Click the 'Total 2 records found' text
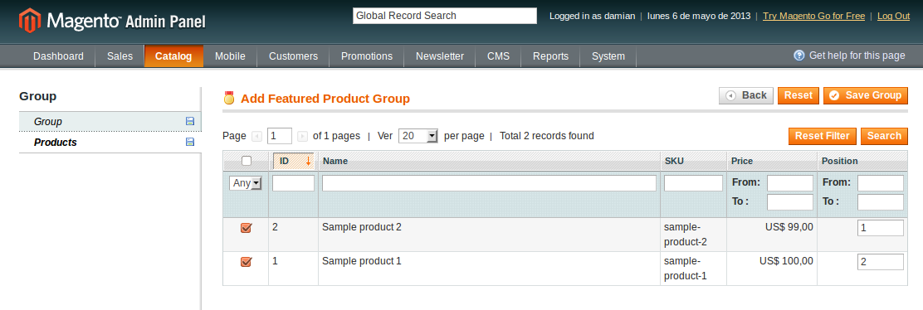 pos(547,136)
